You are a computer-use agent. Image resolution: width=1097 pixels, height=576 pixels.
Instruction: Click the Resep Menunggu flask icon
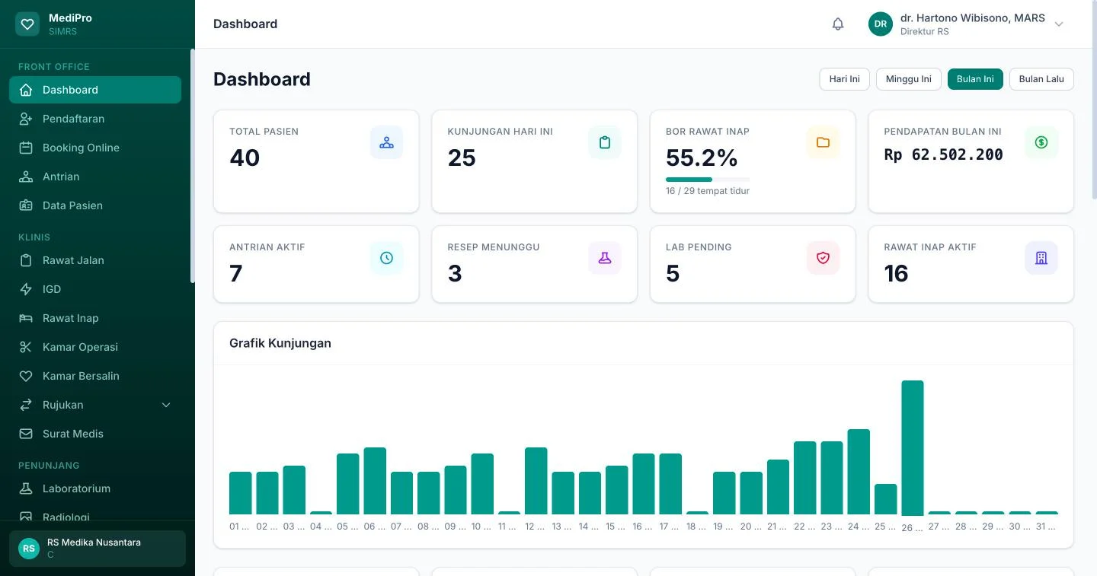pos(605,258)
